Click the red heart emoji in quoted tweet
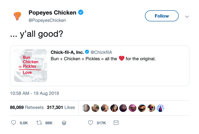This screenshot has width=199, height=134. point(121,59)
